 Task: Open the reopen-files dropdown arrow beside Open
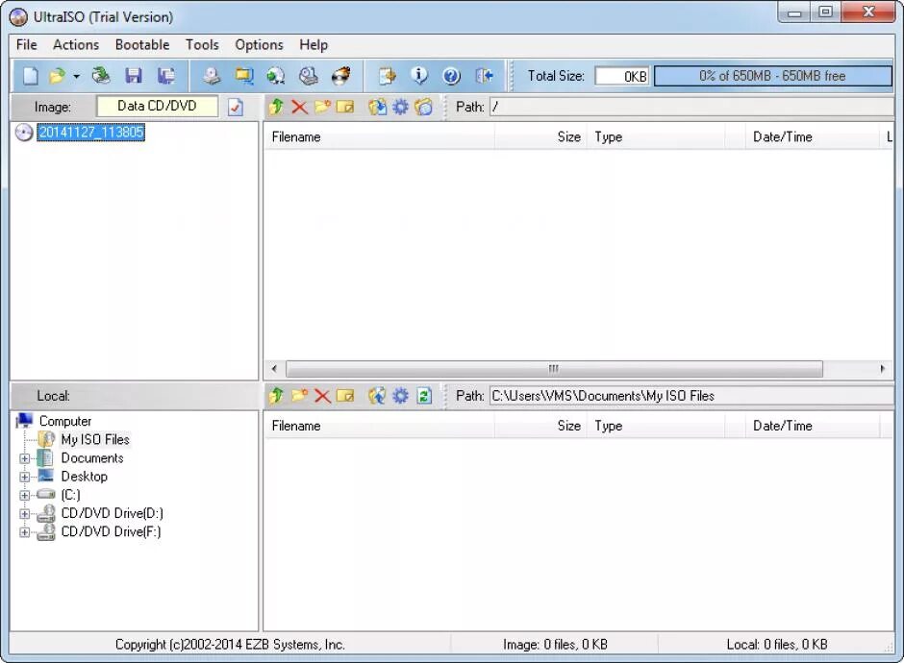tap(76, 76)
